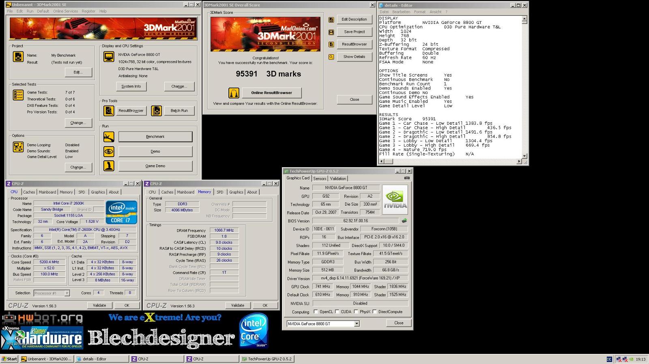Click the Intel Core i7 logo in CPU-Z
The height and width of the screenshot is (364, 649).
(121, 212)
